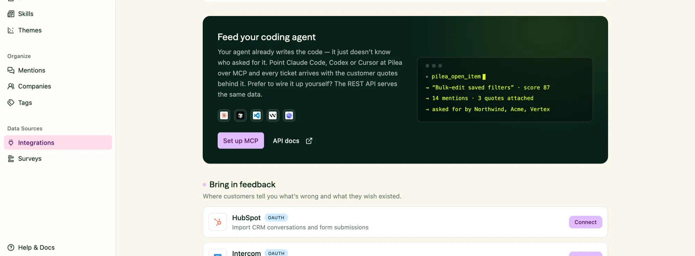Select Integrations under Data Sources

pos(58,143)
